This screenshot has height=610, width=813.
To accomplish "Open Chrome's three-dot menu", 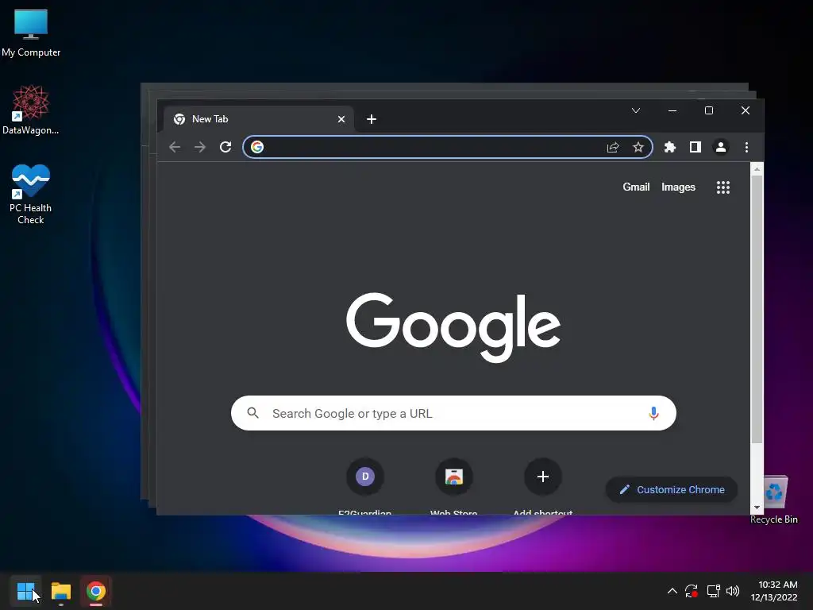I will pyautogui.click(x=746, y=147).
